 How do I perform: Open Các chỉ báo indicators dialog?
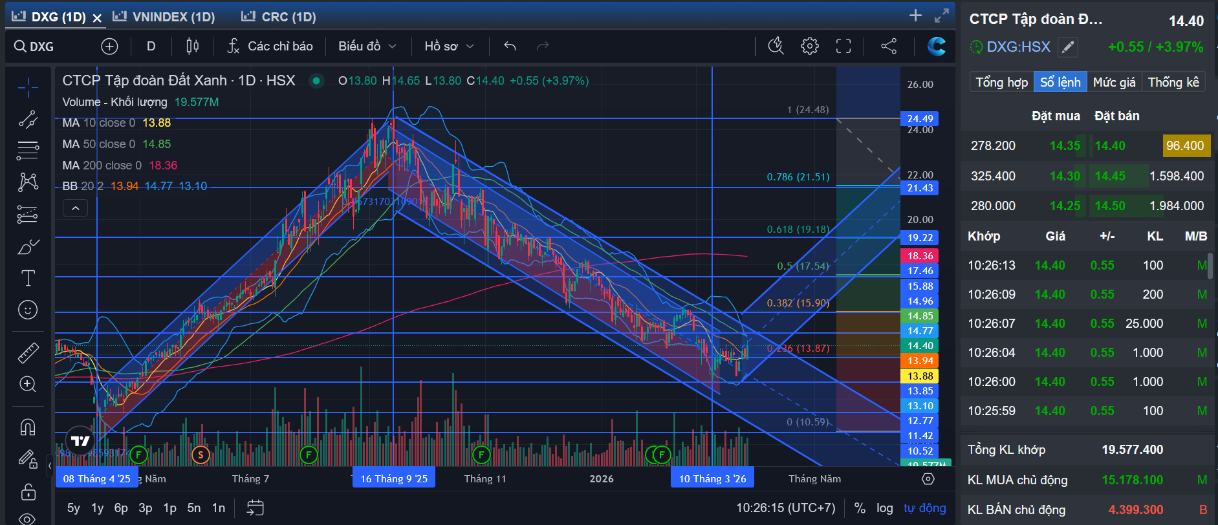(270, 46)
